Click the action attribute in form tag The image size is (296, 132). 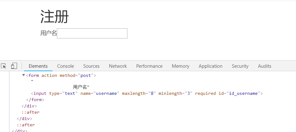pos(49,75)
